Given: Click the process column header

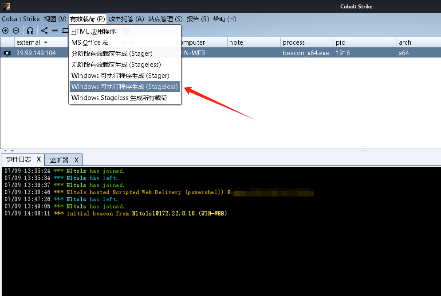Looking at the screenshot, I should pyautogui.click(x=293, y=42).
